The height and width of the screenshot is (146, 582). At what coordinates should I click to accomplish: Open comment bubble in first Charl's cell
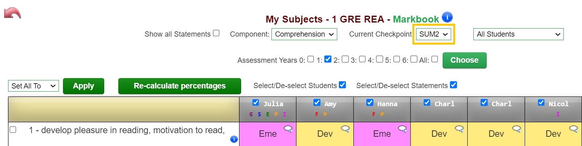460,129
